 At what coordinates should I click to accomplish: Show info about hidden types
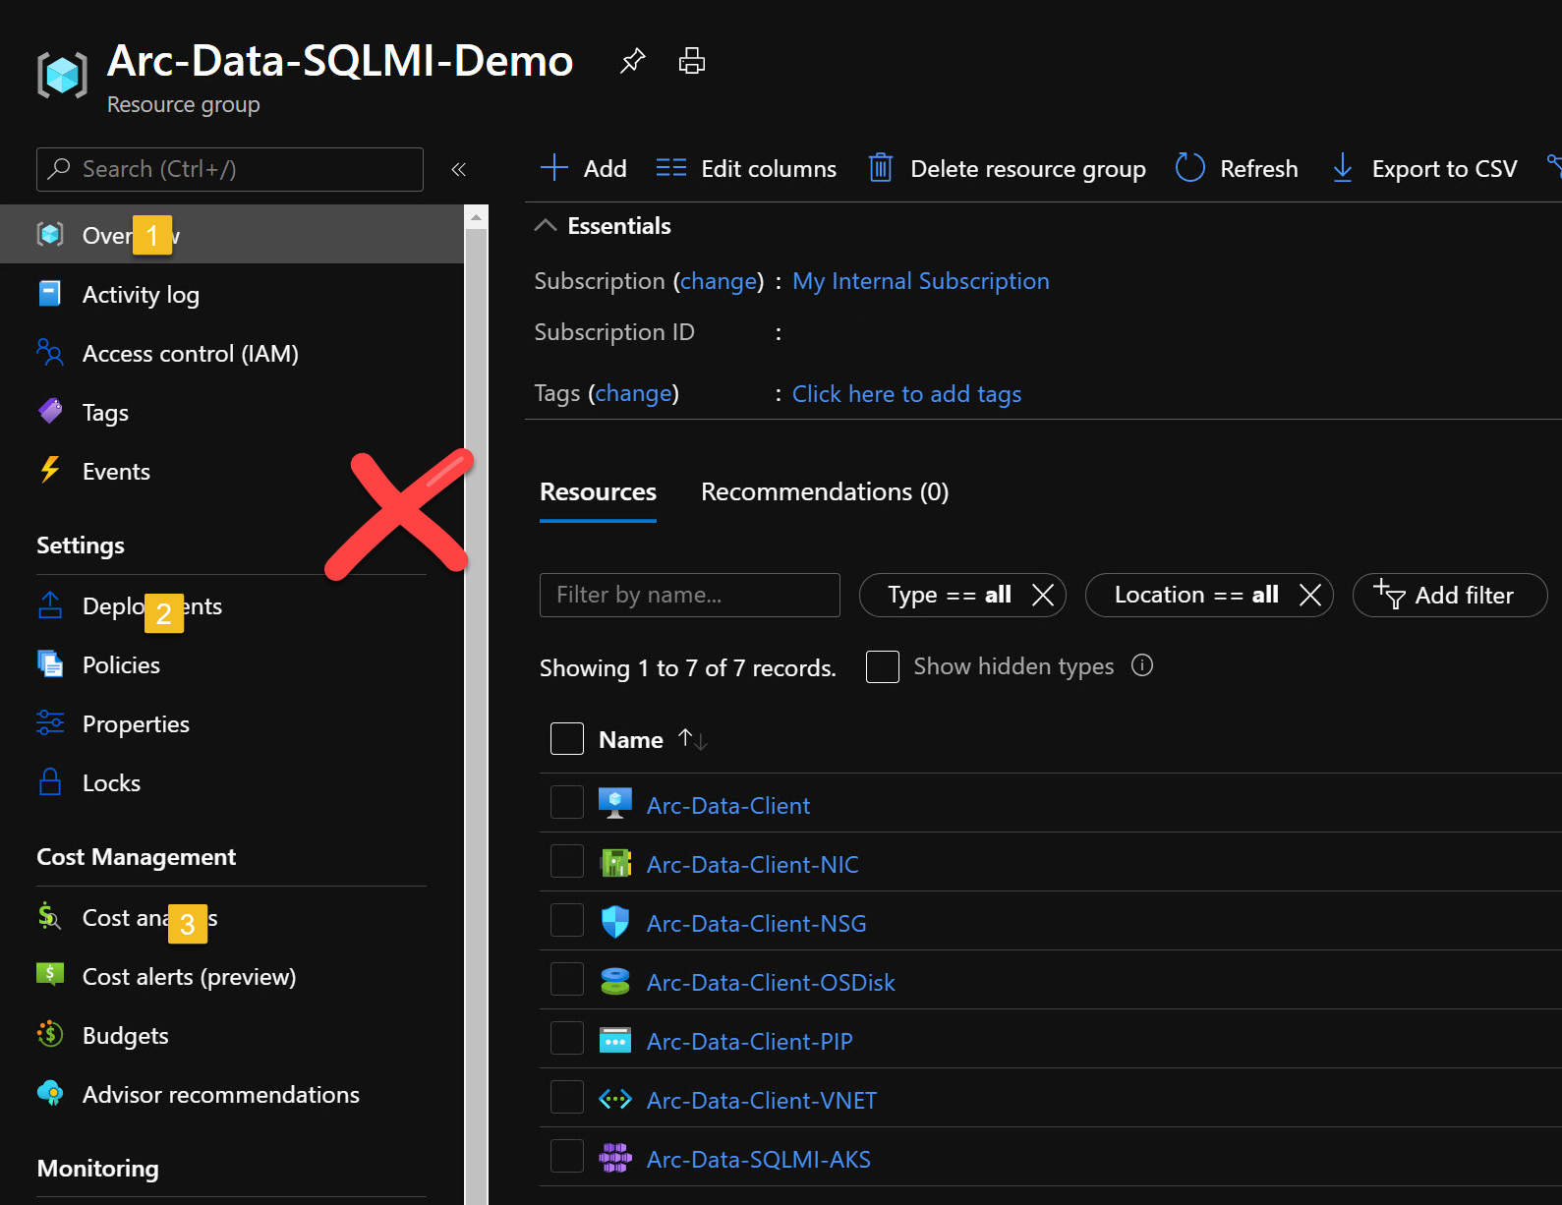click(x=1142, y=665)
